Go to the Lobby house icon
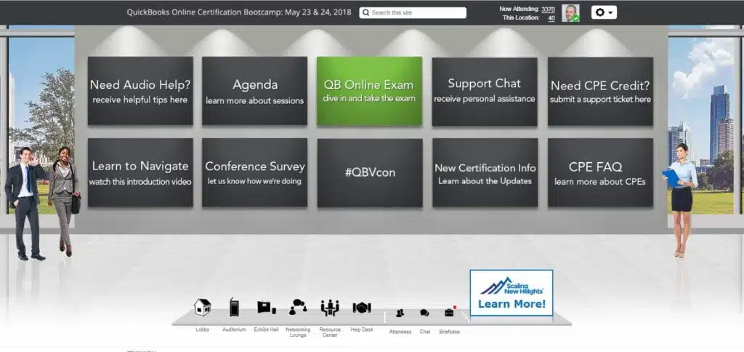 (x=203, y=308)
